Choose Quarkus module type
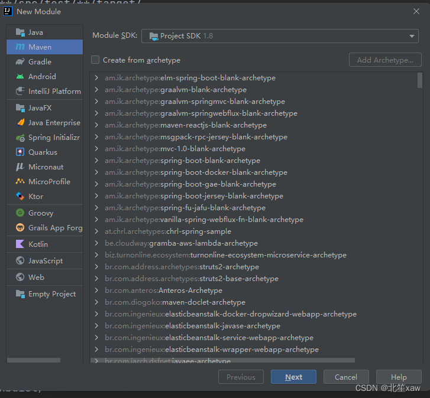This screenshot has height=398, width=430. (x=45, y=152)
